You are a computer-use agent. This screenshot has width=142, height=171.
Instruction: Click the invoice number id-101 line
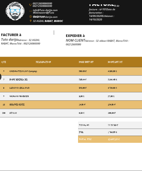pos(97,9)
